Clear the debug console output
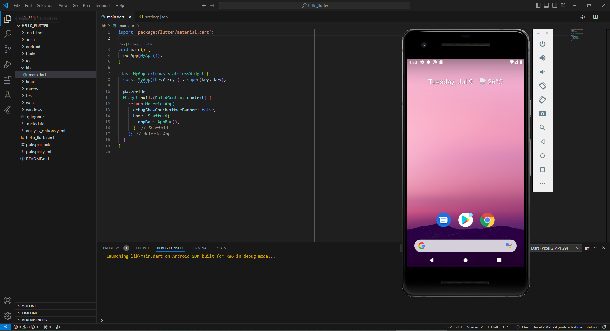Image resolution: width=610 pixels, height=331 pixels. coord(587,248)
